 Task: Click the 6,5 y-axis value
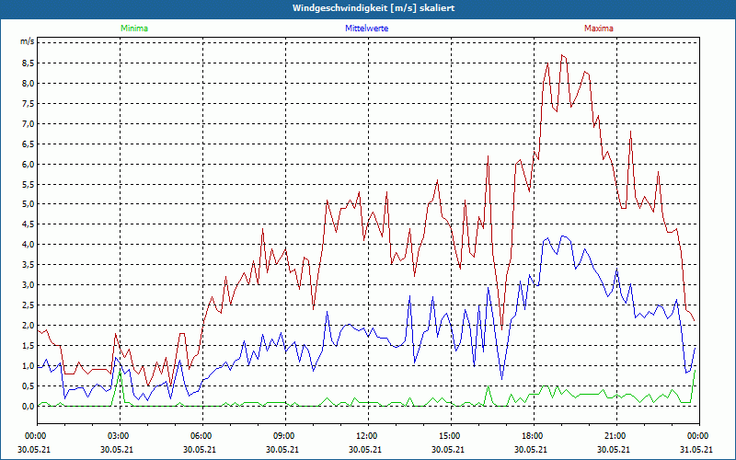click(28, 144)
